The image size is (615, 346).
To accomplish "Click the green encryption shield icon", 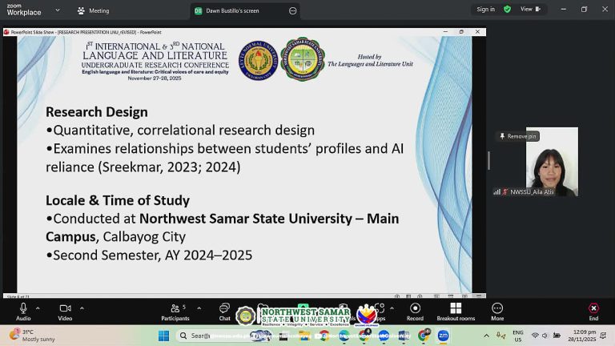I will point(507,9).
